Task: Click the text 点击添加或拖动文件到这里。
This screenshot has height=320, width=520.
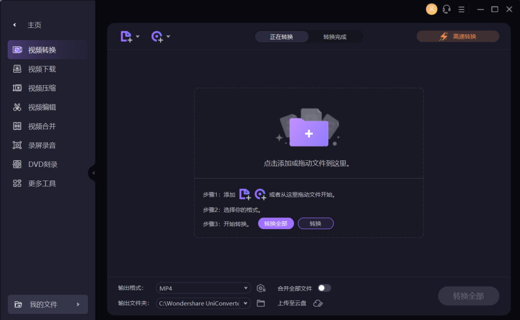Action: point(307,164)
